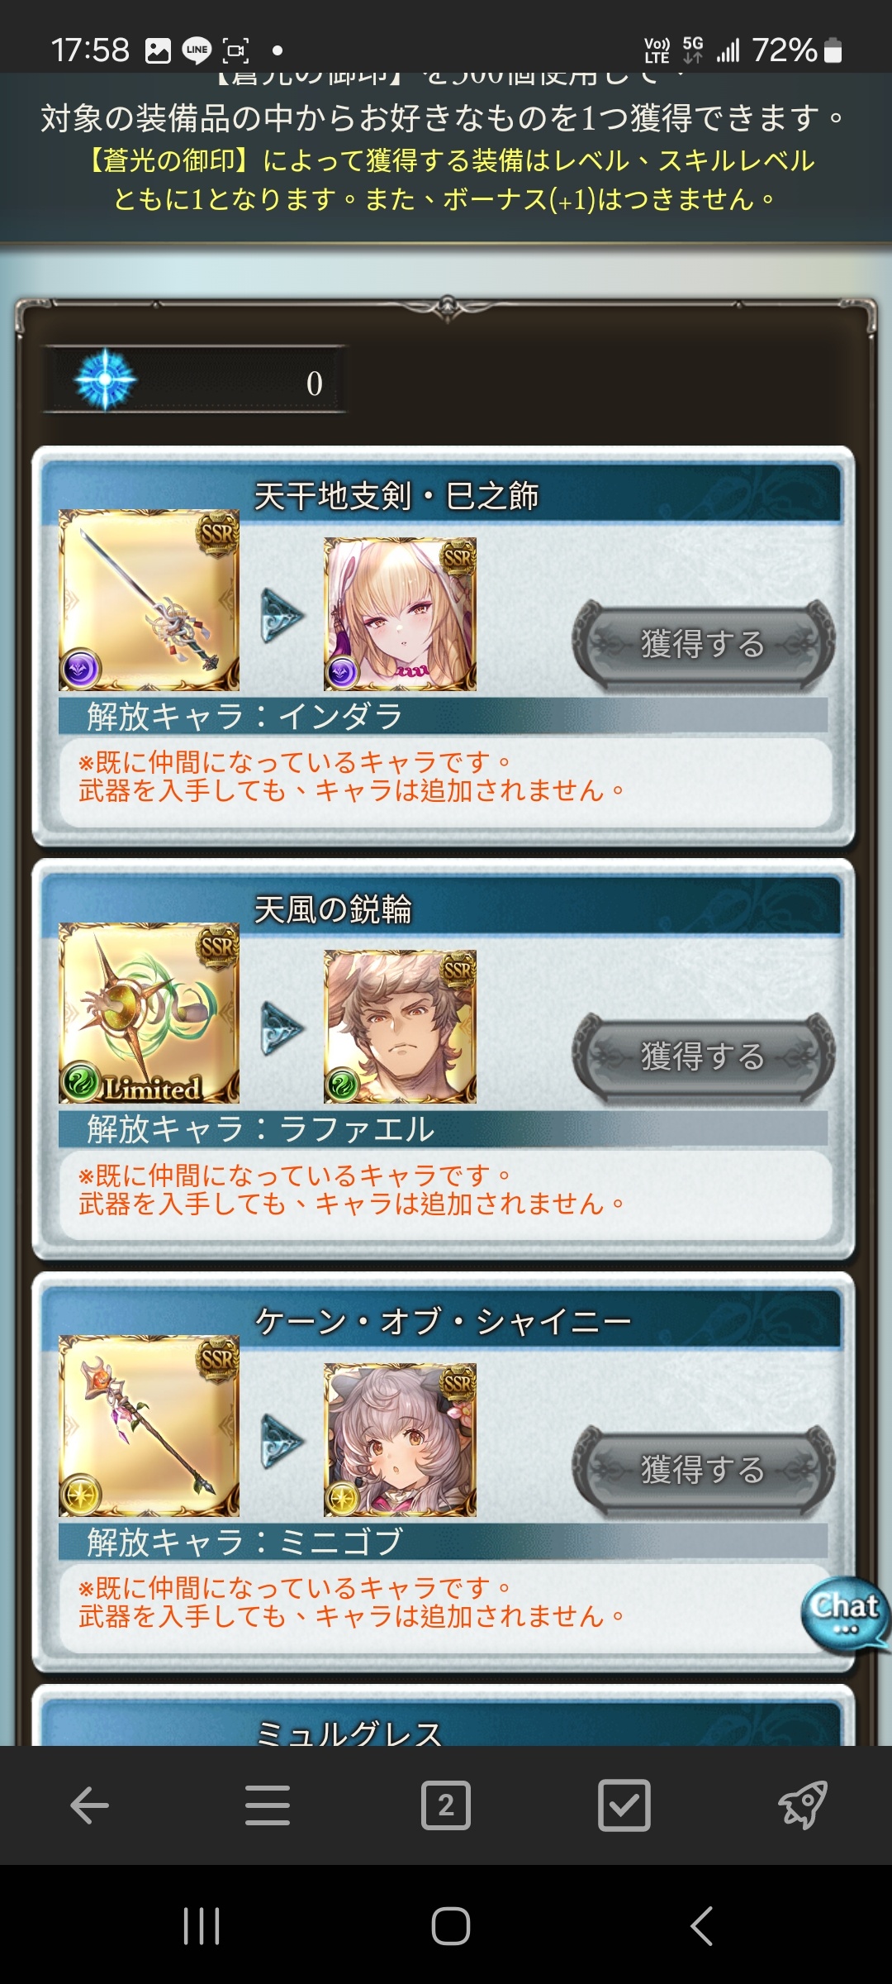Open the tab switcher showing 2
The width and height of the screenshot is (892, 1984).
(446, 1805)
